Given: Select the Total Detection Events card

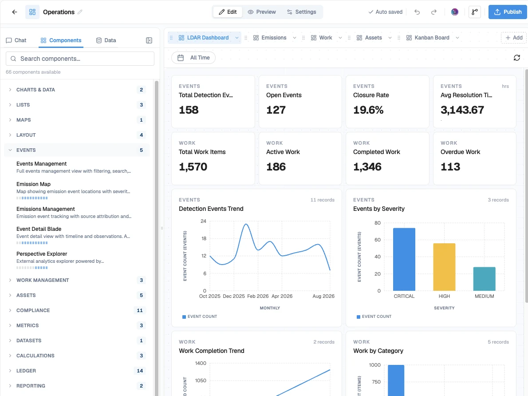Looking at the screenshot, I should click(x=213, y=102).
